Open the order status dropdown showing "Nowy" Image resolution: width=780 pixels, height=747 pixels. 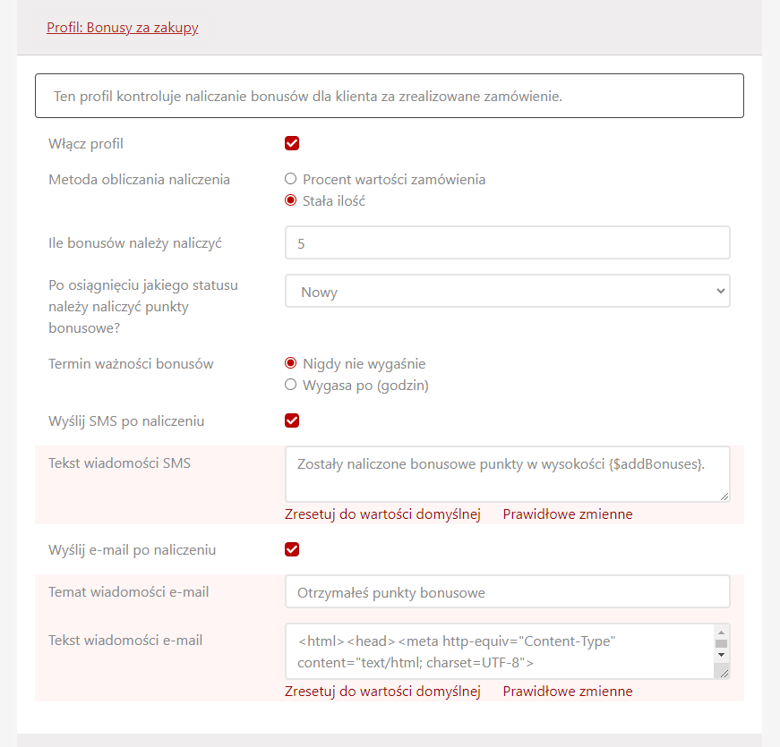coord(507,291)
